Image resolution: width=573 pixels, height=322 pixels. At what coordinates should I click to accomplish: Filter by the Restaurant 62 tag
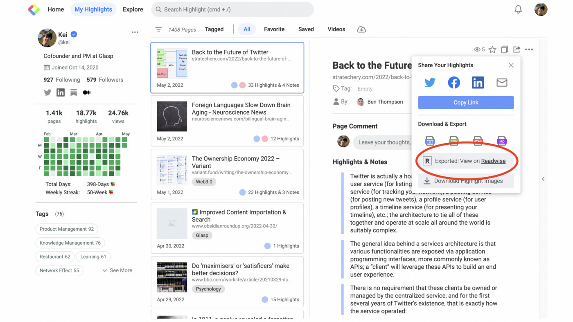pyautogui.click(x=55, y=257)
